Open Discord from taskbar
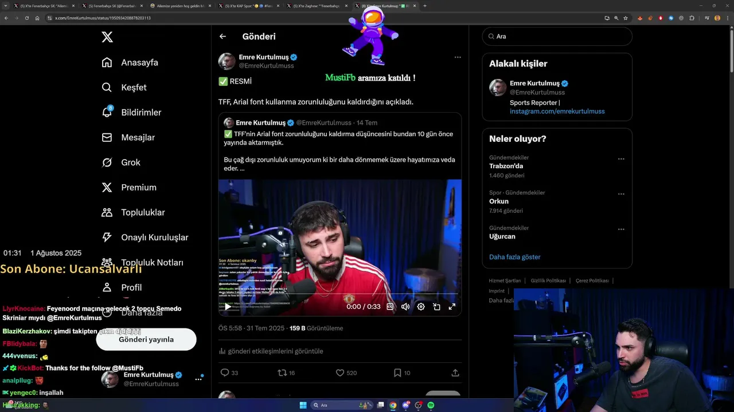The height and width of the screenshot is (412, 734). pyautogui.click(x=405, y=405)
